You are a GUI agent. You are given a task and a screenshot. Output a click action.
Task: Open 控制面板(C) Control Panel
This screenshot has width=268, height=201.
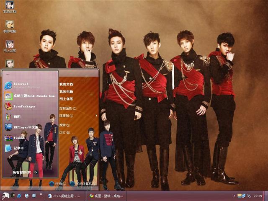point(68,108)
